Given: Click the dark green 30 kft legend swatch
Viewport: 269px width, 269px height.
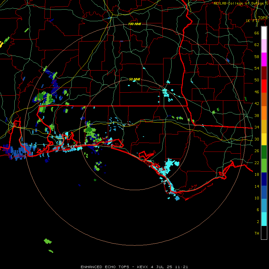Looking at the screenshot, I should 264,152.
